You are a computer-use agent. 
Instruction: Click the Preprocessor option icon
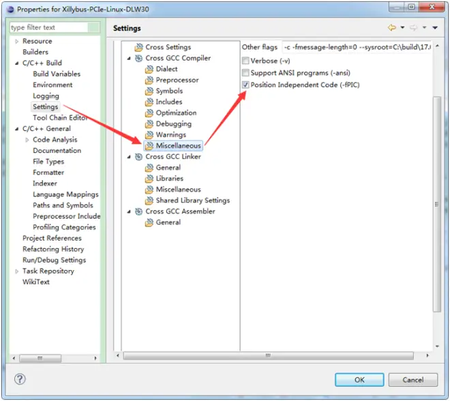pos(149,80)
